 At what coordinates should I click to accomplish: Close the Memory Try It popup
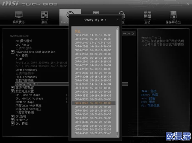(x=118, y=19)
